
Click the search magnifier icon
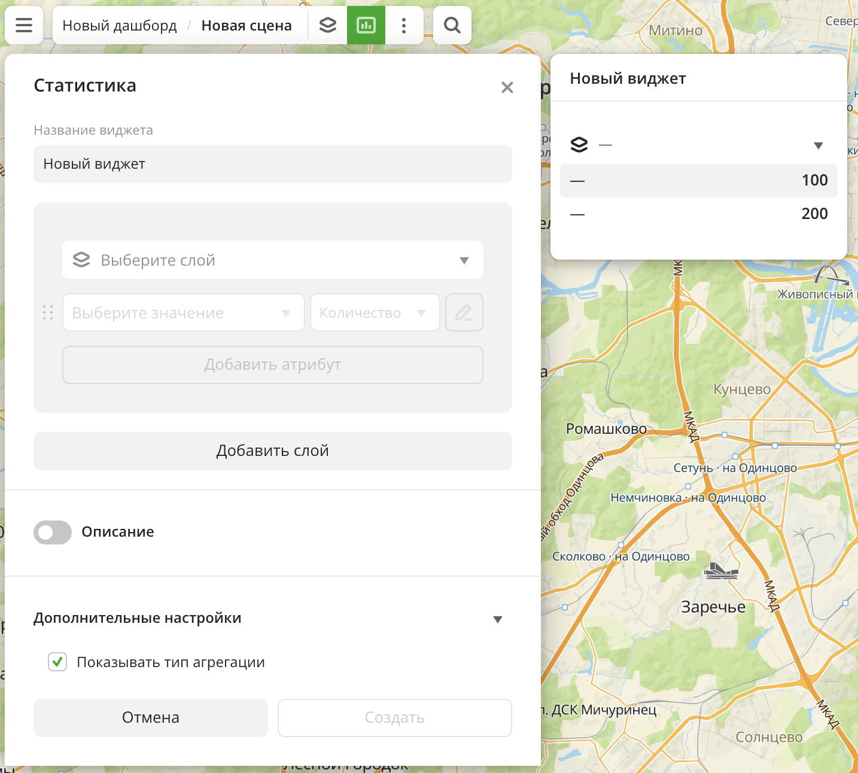[452, 25]
